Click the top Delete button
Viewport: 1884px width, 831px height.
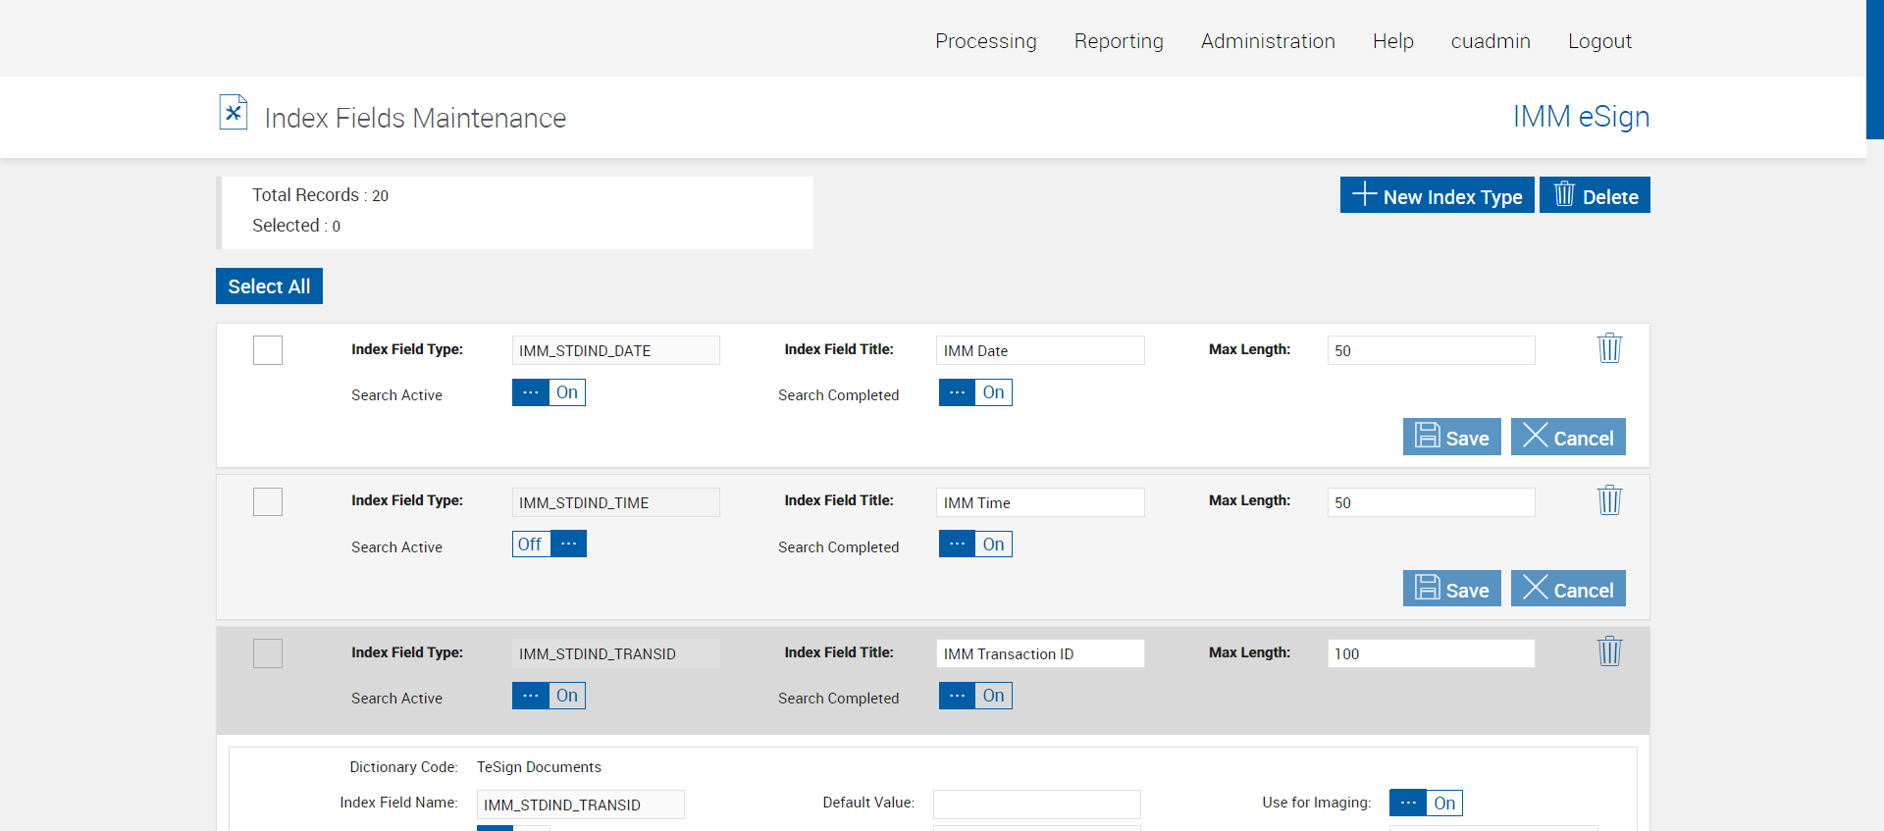pos(1595,196)
